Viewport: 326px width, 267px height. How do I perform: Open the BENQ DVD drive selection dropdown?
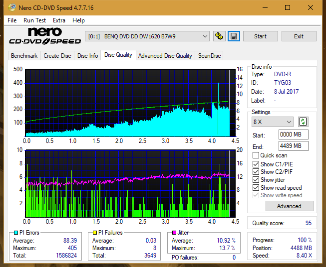pyautogui.click(x=147, y=36)
